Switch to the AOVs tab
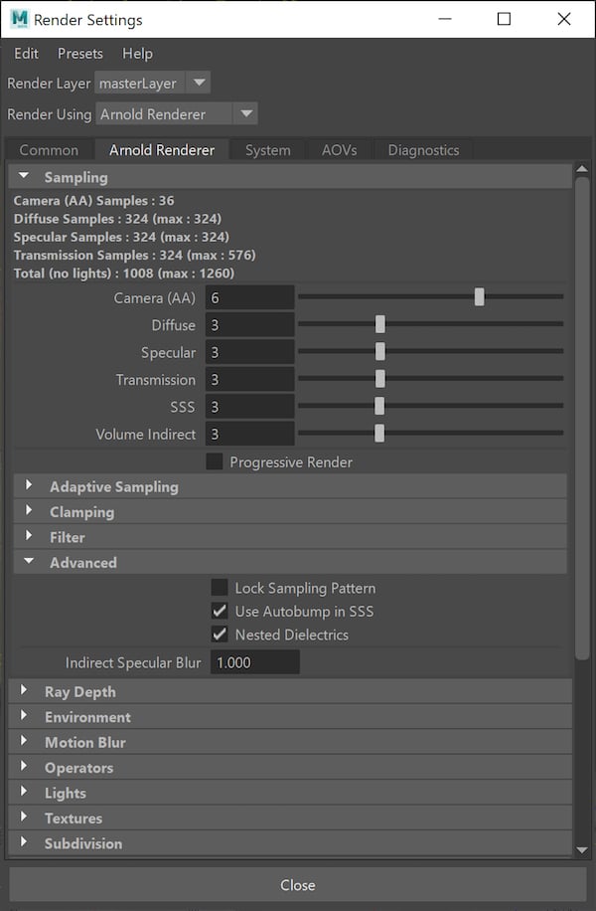This screenshot has width=596, height=911. tap(340, 149)
